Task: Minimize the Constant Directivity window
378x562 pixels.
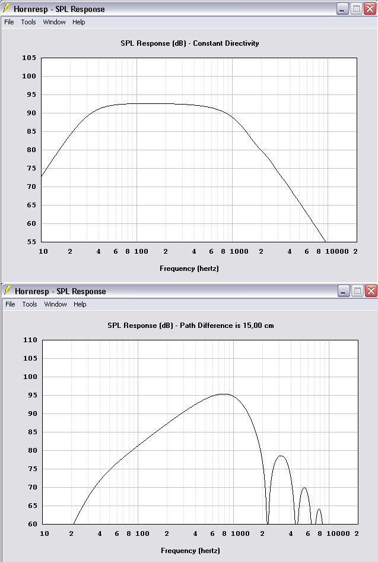Action: [x=342, y=9]
